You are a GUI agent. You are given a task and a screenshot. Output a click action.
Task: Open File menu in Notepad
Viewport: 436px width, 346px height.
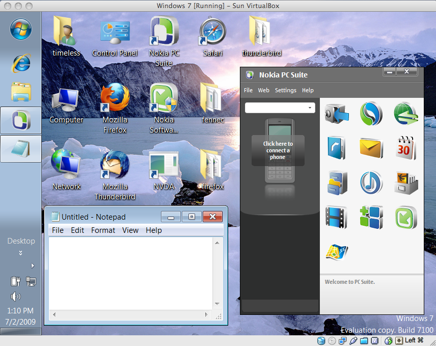pyautogui.click(x=58, y=230)
